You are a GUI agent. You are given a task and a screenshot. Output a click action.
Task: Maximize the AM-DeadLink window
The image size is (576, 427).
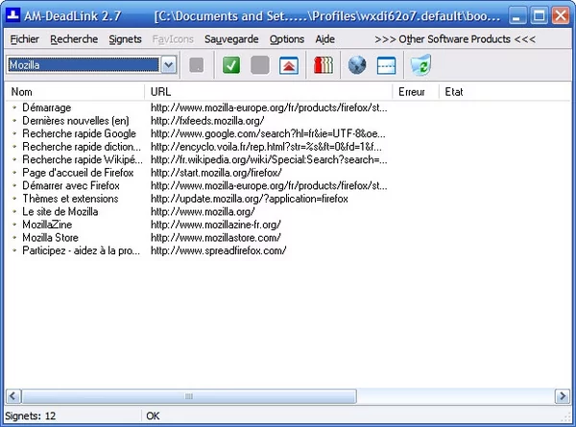tap(539, 15)
